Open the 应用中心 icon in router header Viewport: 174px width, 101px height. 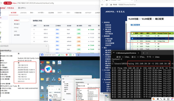click(19, 8)
